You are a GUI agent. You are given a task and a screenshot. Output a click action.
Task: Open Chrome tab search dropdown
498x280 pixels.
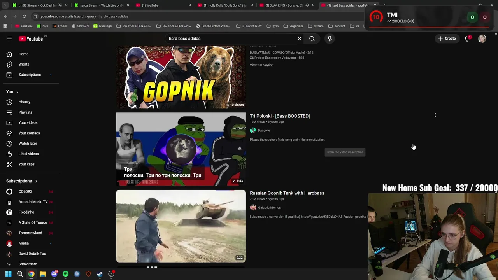coord(5,5)
